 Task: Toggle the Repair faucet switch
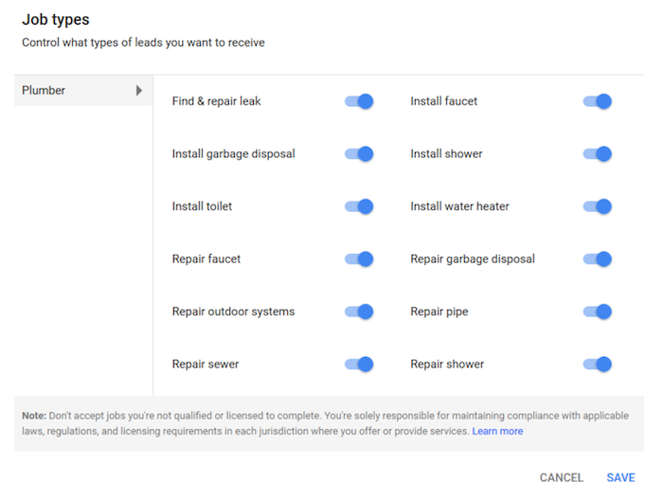click(360, 259)
